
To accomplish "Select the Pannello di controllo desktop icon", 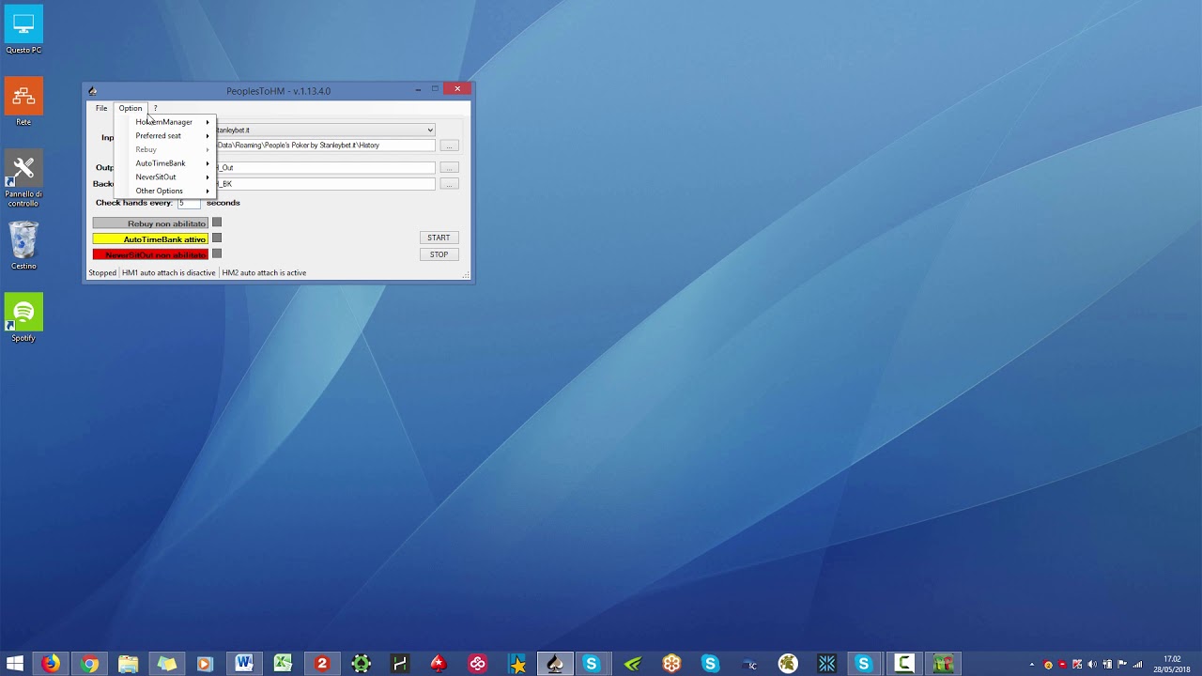I will tap(23, 178).
